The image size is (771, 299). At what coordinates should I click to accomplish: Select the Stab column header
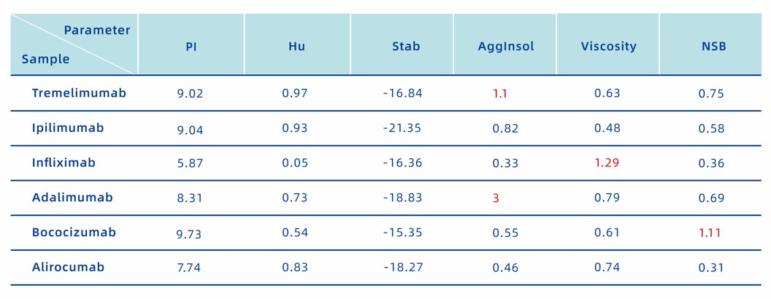click(406, 47)
